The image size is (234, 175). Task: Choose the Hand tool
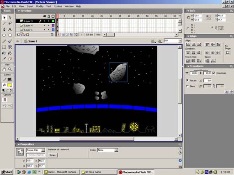pos(4,69)
